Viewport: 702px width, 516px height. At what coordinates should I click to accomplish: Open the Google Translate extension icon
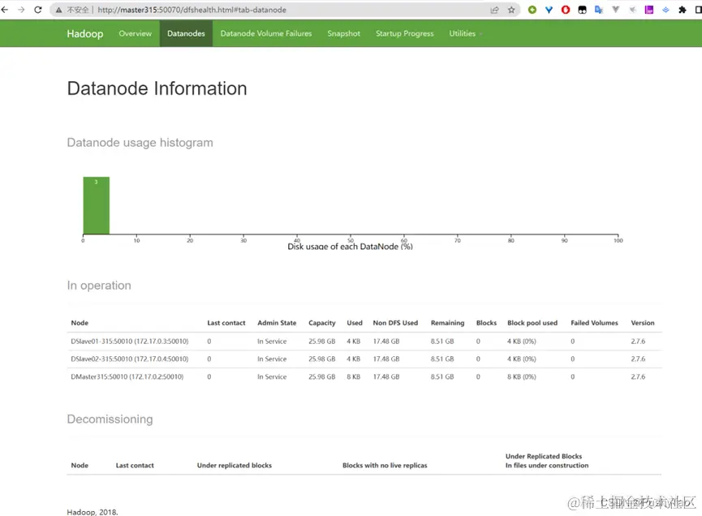click(599, 10)
